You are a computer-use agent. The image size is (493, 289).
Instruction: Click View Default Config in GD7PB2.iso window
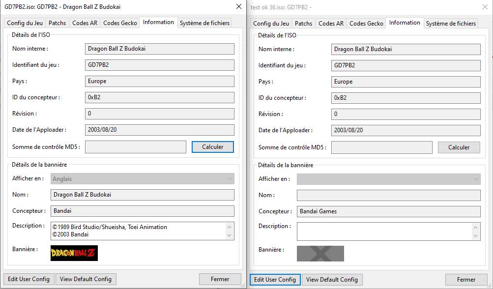tap(86, 279)
